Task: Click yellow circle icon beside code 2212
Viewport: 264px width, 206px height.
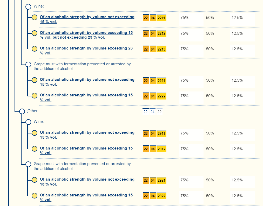Action: point(34,33)
